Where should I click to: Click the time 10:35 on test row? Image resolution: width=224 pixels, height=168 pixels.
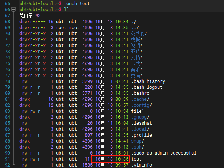[122, 159]
